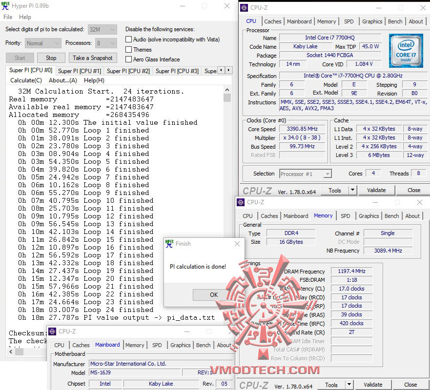
Task: Expand Tools dropdown arrow in Memory window
Action: (349, 385)
